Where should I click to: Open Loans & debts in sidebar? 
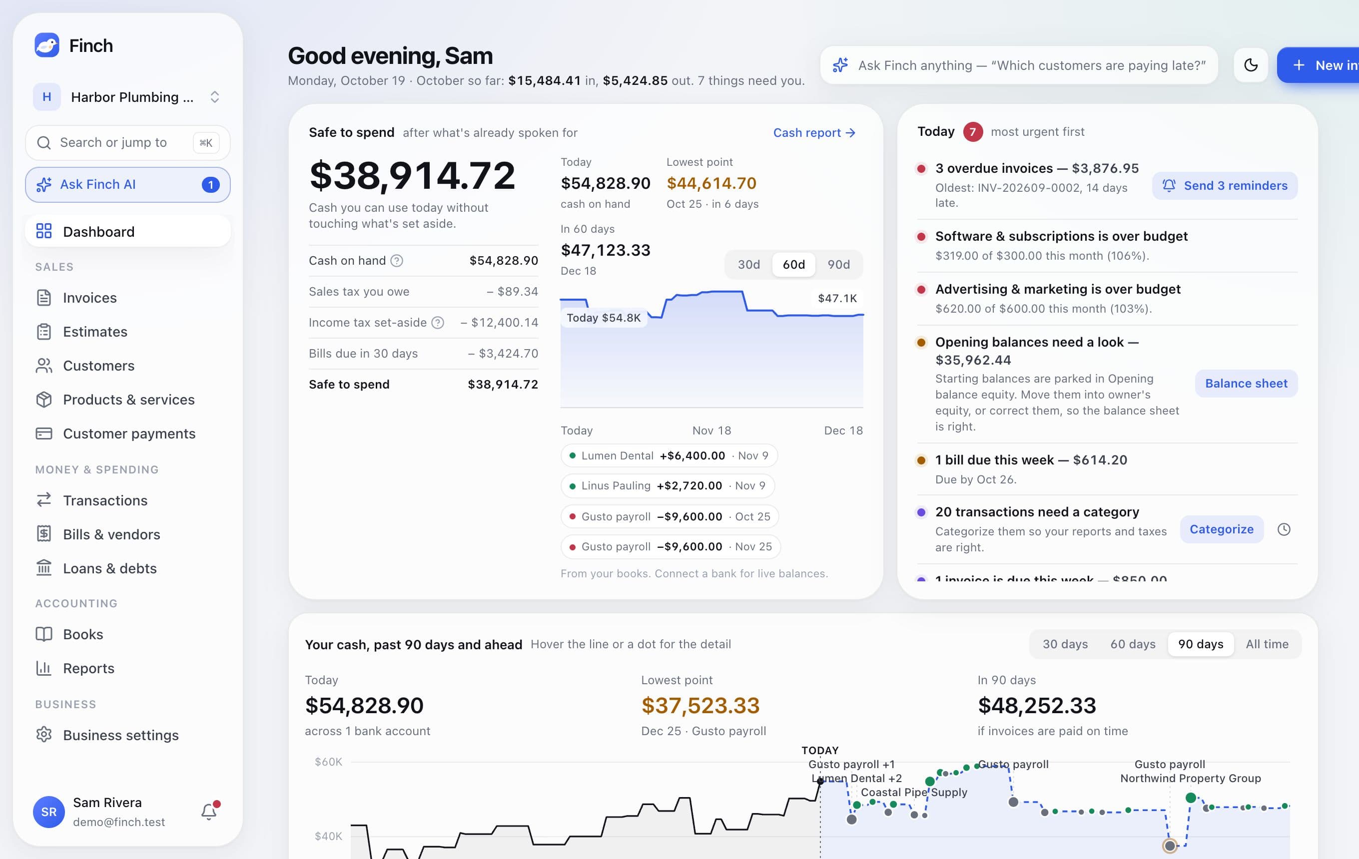coord(127,568)
